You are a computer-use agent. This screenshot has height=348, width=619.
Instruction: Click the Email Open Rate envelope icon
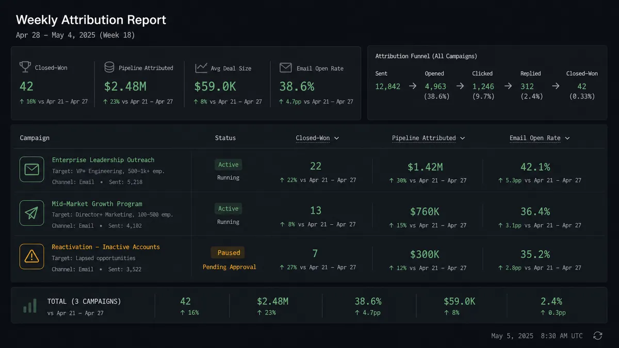286,68
